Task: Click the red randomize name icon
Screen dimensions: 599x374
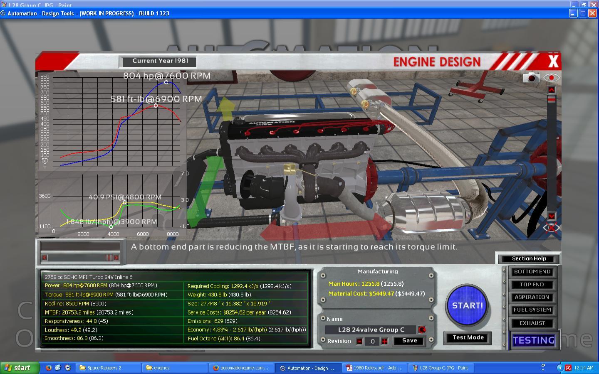Action: coord(422,330)
